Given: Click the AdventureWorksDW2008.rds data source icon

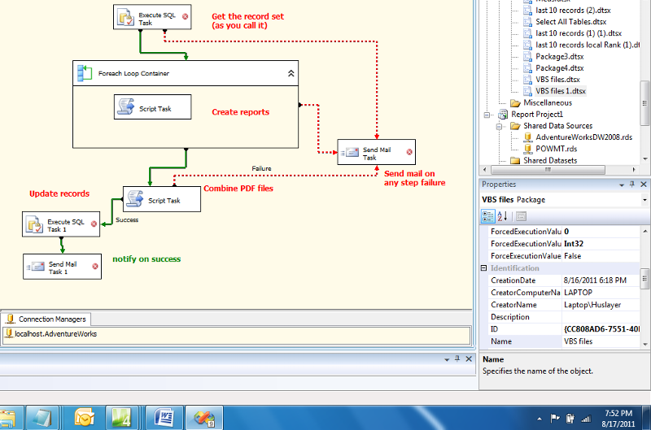Looking at the screenshot, I should (x=527, y=137).
